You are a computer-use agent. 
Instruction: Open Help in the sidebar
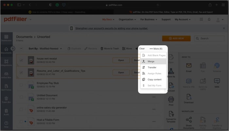coord(6,124)
